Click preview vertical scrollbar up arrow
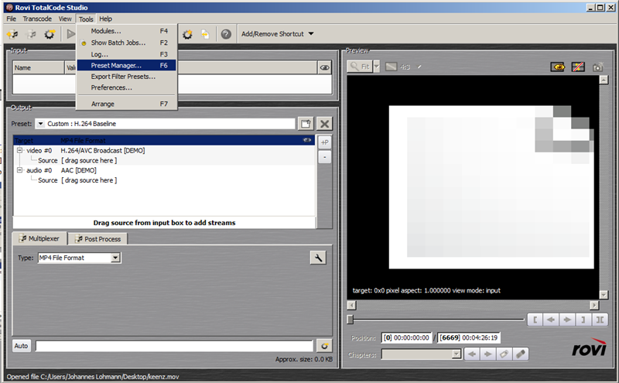Screen dimensions: 619x383 tap(604, 80)
